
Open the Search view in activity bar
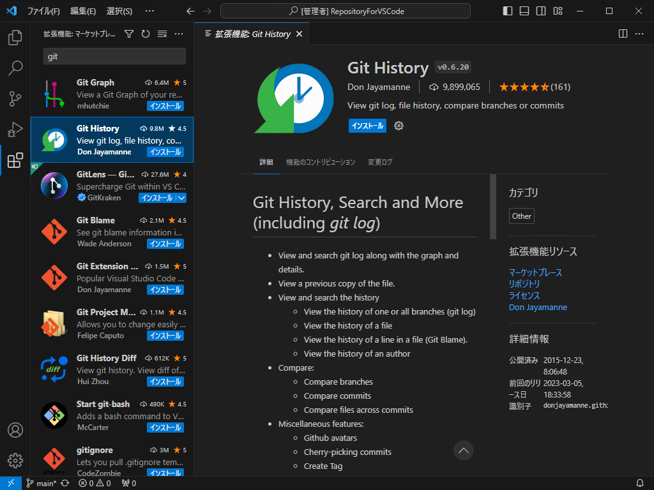[x=15, y=68]
